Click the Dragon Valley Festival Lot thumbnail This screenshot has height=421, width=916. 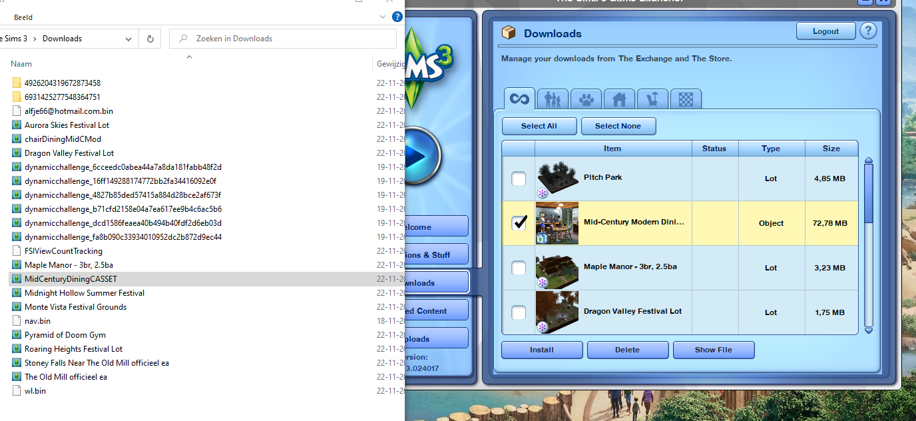[557, 312]
